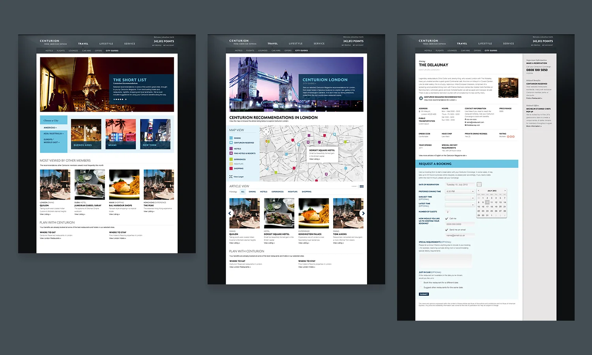This screenshot has height=355, width=592.
Task: Select day 10 in July 2012 calendar
Action: [x=487, y=202]
